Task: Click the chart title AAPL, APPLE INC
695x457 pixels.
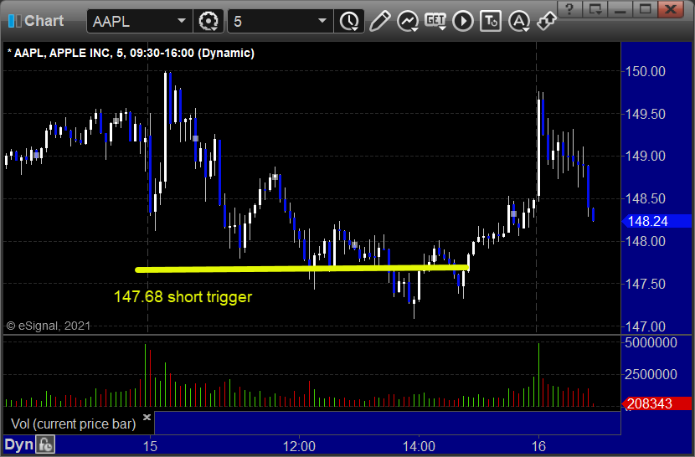Action: pos(131,54)
